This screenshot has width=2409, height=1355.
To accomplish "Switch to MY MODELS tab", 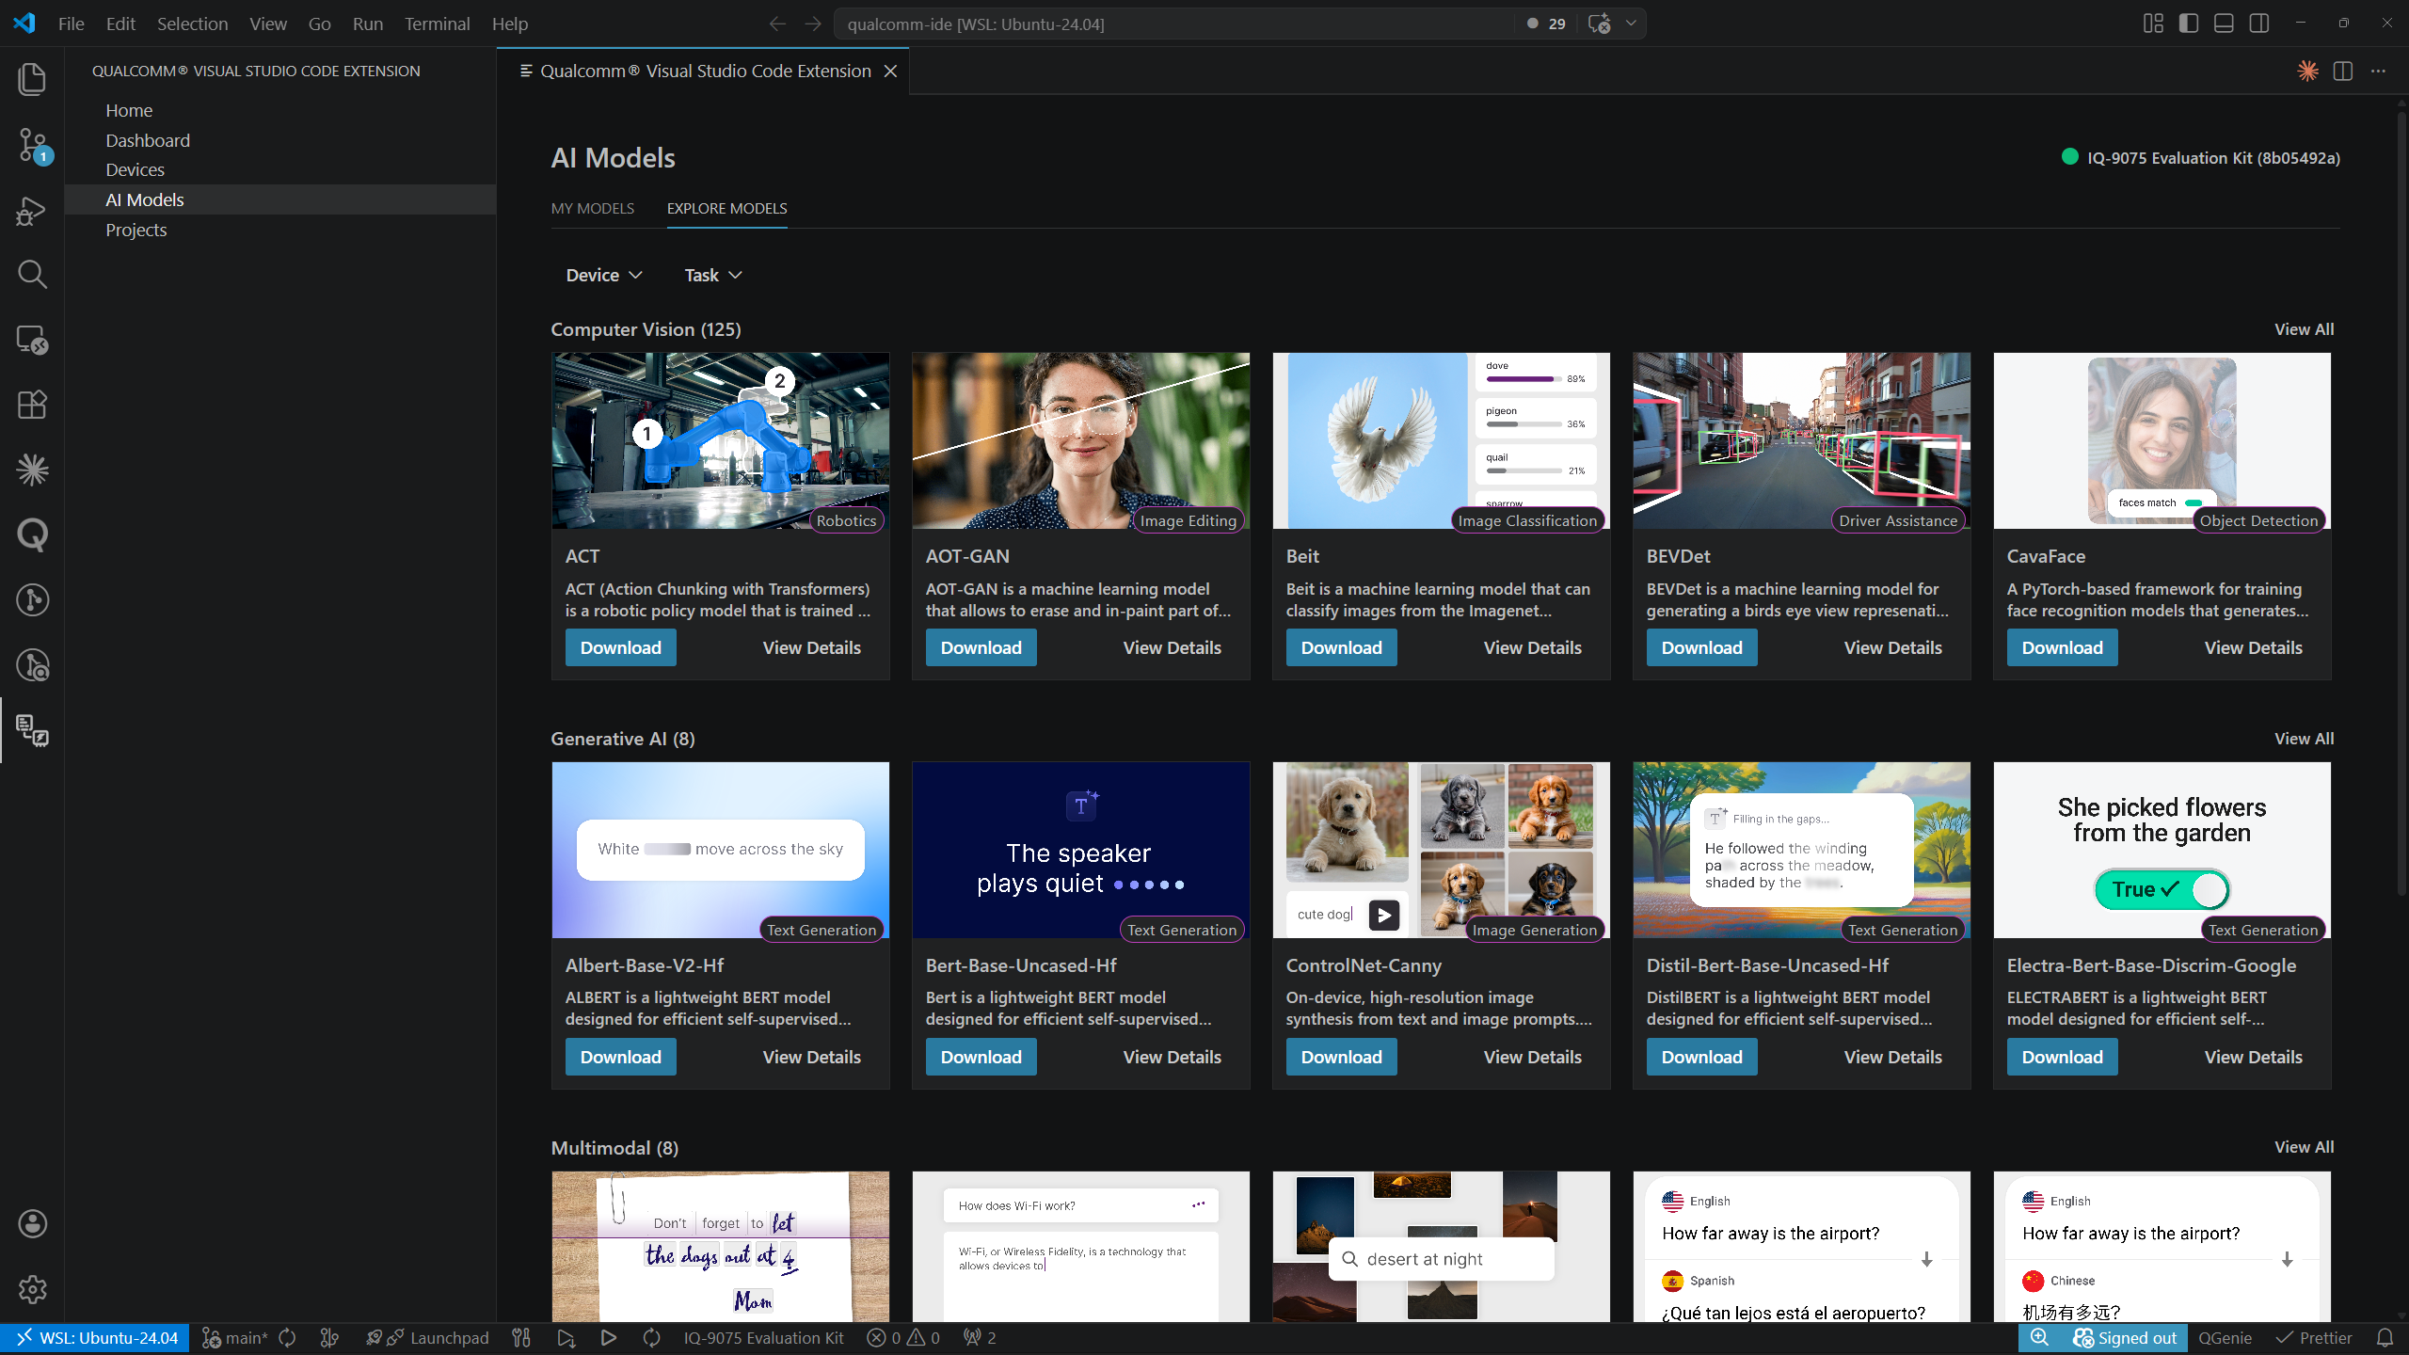I will click(593, 208).
